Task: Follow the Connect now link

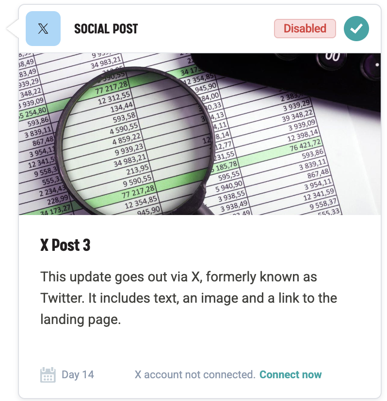Action: click(x=290, y=375)
